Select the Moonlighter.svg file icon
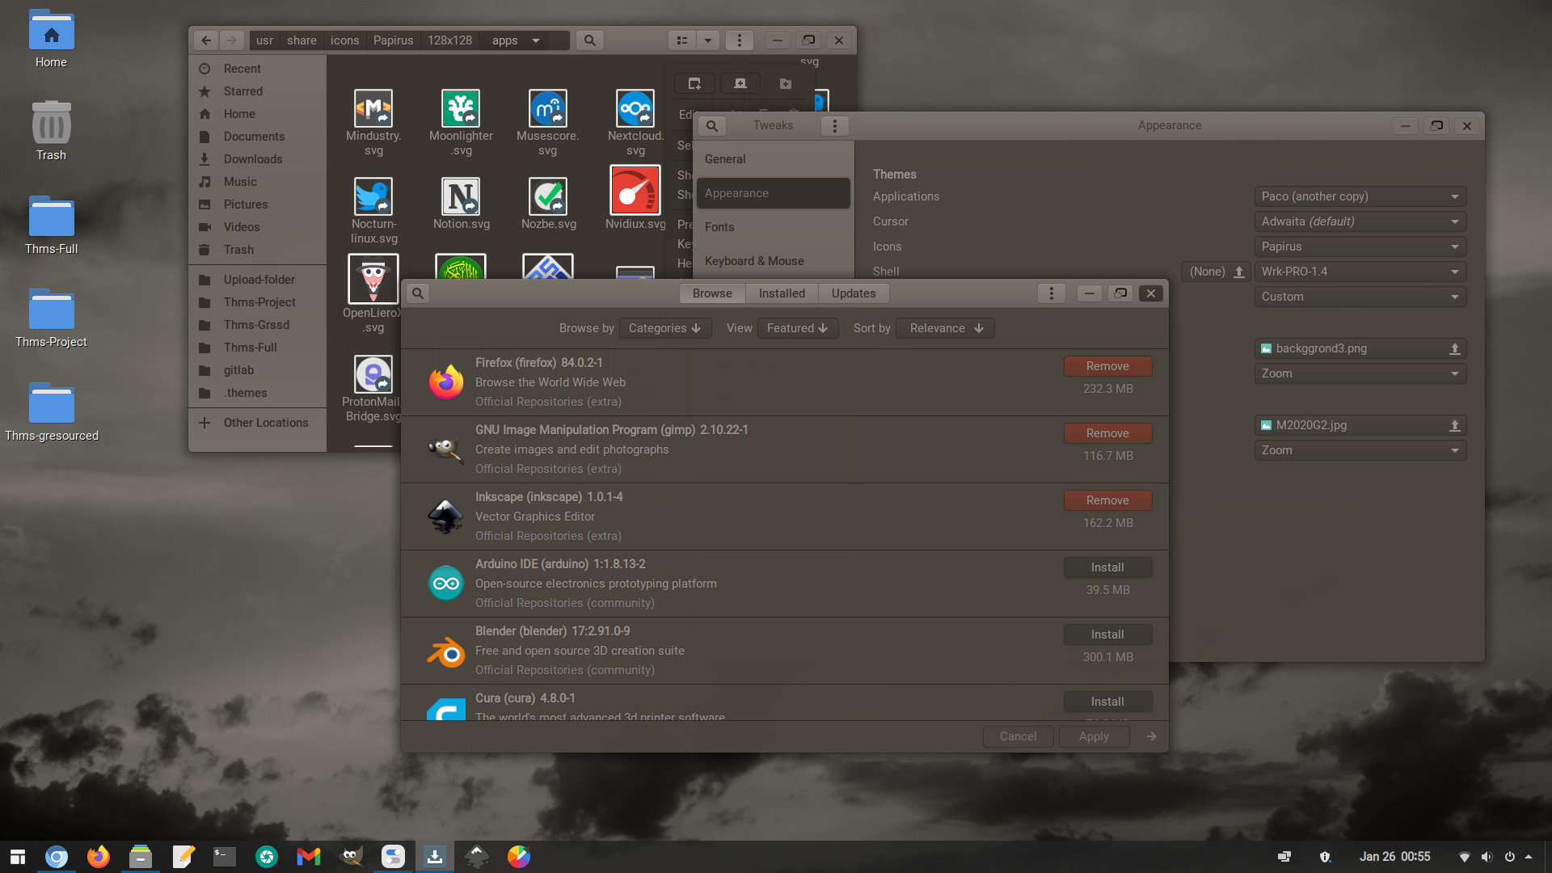 (x=461, y=108)
